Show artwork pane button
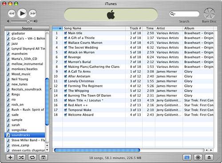Image resolution: width=222 pixels, height=163 pixels. 43,157
